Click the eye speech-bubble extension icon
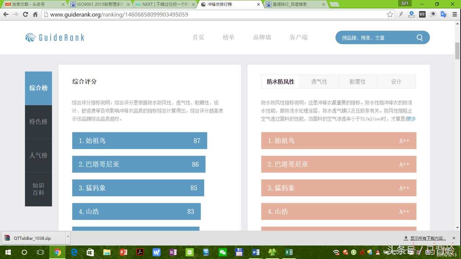This screenshot has height=259, width=461. click(x=433, y=15)
